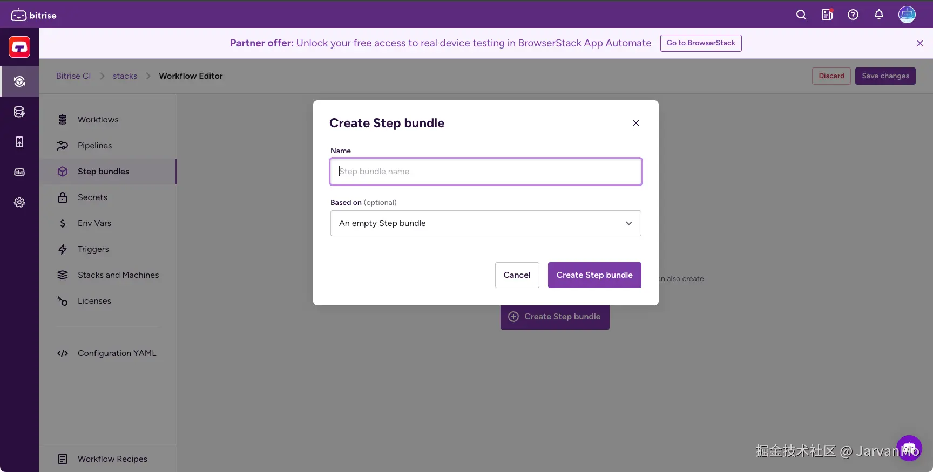Click the user avatar in top bar
This screenshot has width=933, height=472.
907,15
